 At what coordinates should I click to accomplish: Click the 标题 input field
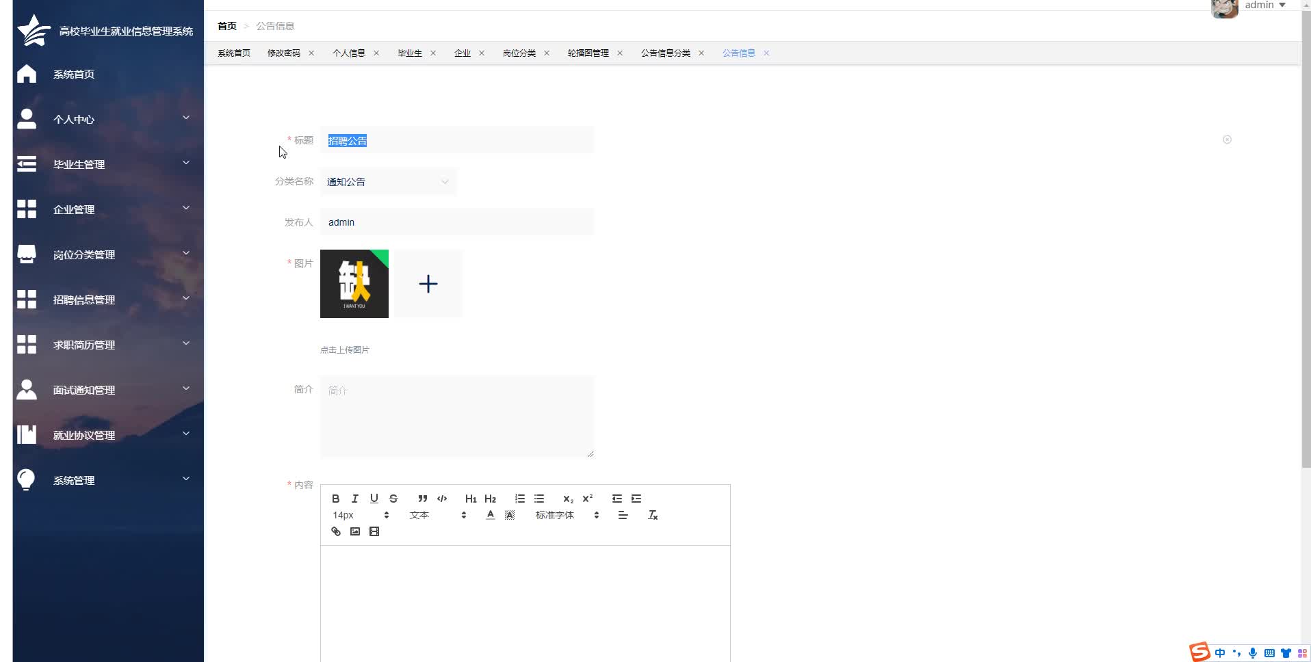[x=456, y=140]
